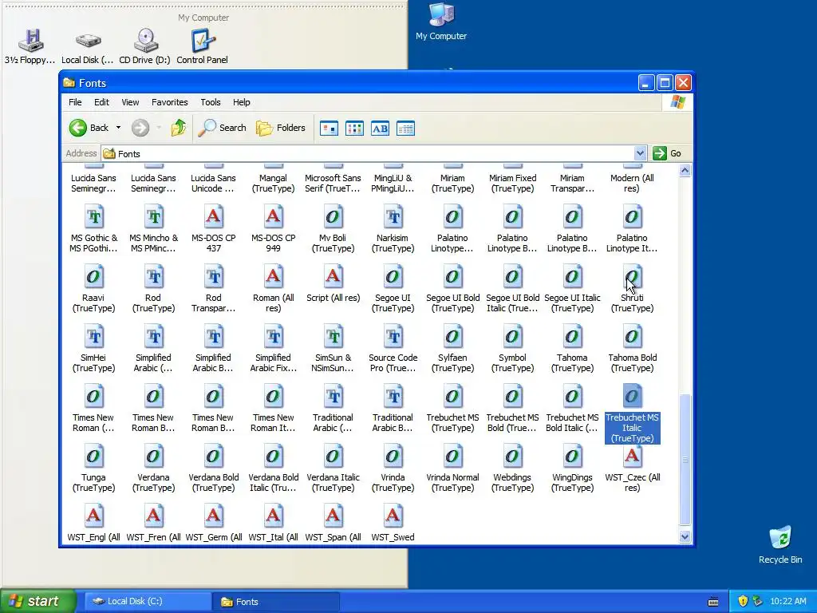The height and width of the screenshot is (613, 817).
Task: Open the Edit menu
Action: (101, 102)
